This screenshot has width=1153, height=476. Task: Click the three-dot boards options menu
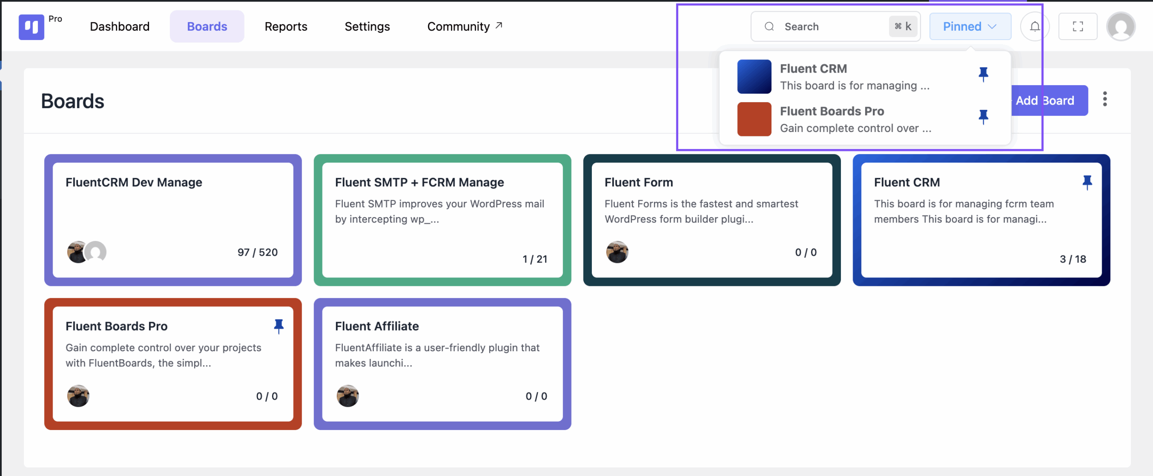1105,99
